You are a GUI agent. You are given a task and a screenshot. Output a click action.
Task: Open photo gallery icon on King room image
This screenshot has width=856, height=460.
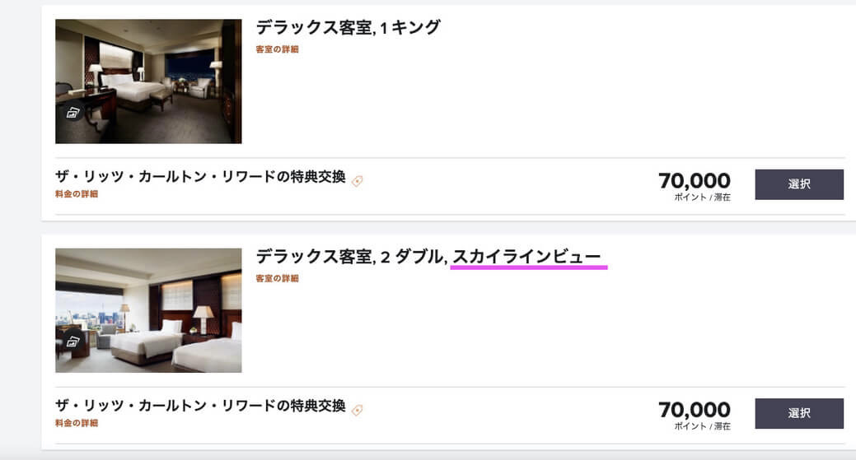pyautogui.click(x=72, y=113)
